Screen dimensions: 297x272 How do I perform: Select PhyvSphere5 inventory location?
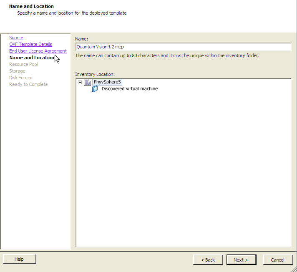[107, 82]
